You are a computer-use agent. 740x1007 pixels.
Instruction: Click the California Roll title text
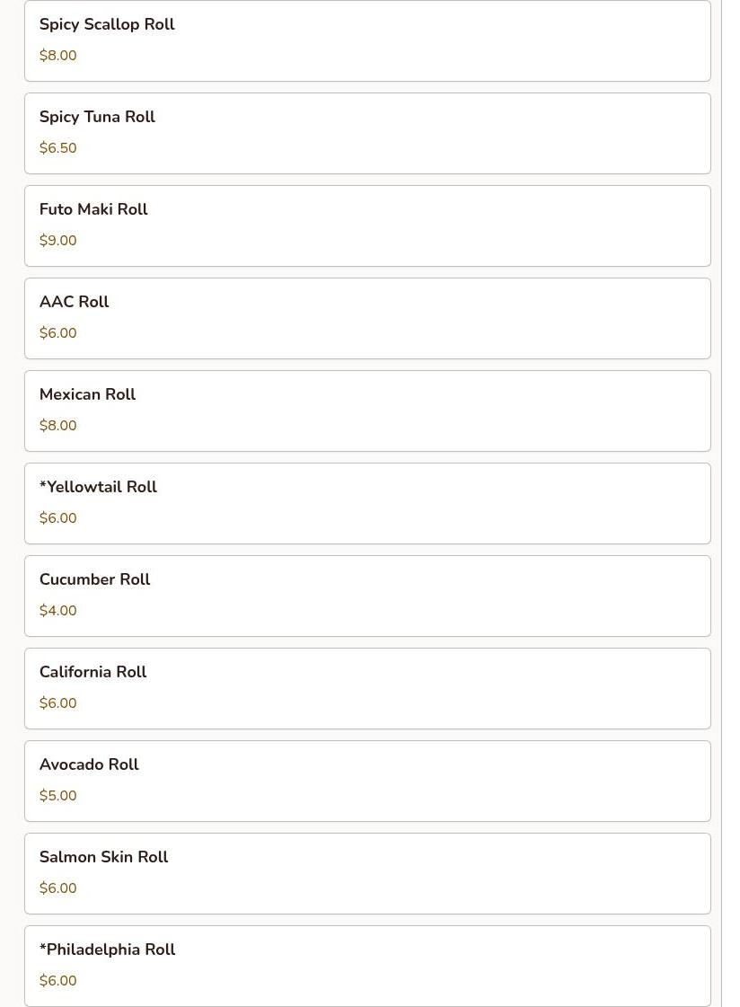coord(93,672)
